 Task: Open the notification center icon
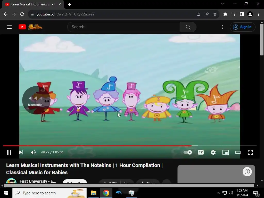click(x=256, y=193)
